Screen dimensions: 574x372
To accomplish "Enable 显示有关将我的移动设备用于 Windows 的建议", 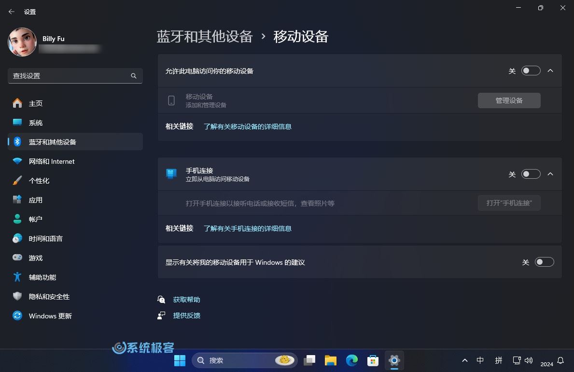I will point(544,262).
